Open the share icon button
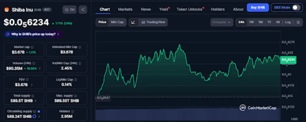 point(83,9)
